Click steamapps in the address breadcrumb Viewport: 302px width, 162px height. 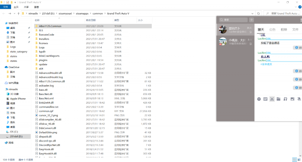[82, 14]
